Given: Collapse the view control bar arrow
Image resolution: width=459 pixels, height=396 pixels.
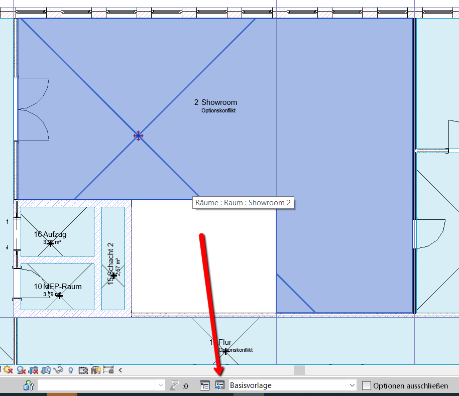Looking at the screenshot, I should point(121,370).
